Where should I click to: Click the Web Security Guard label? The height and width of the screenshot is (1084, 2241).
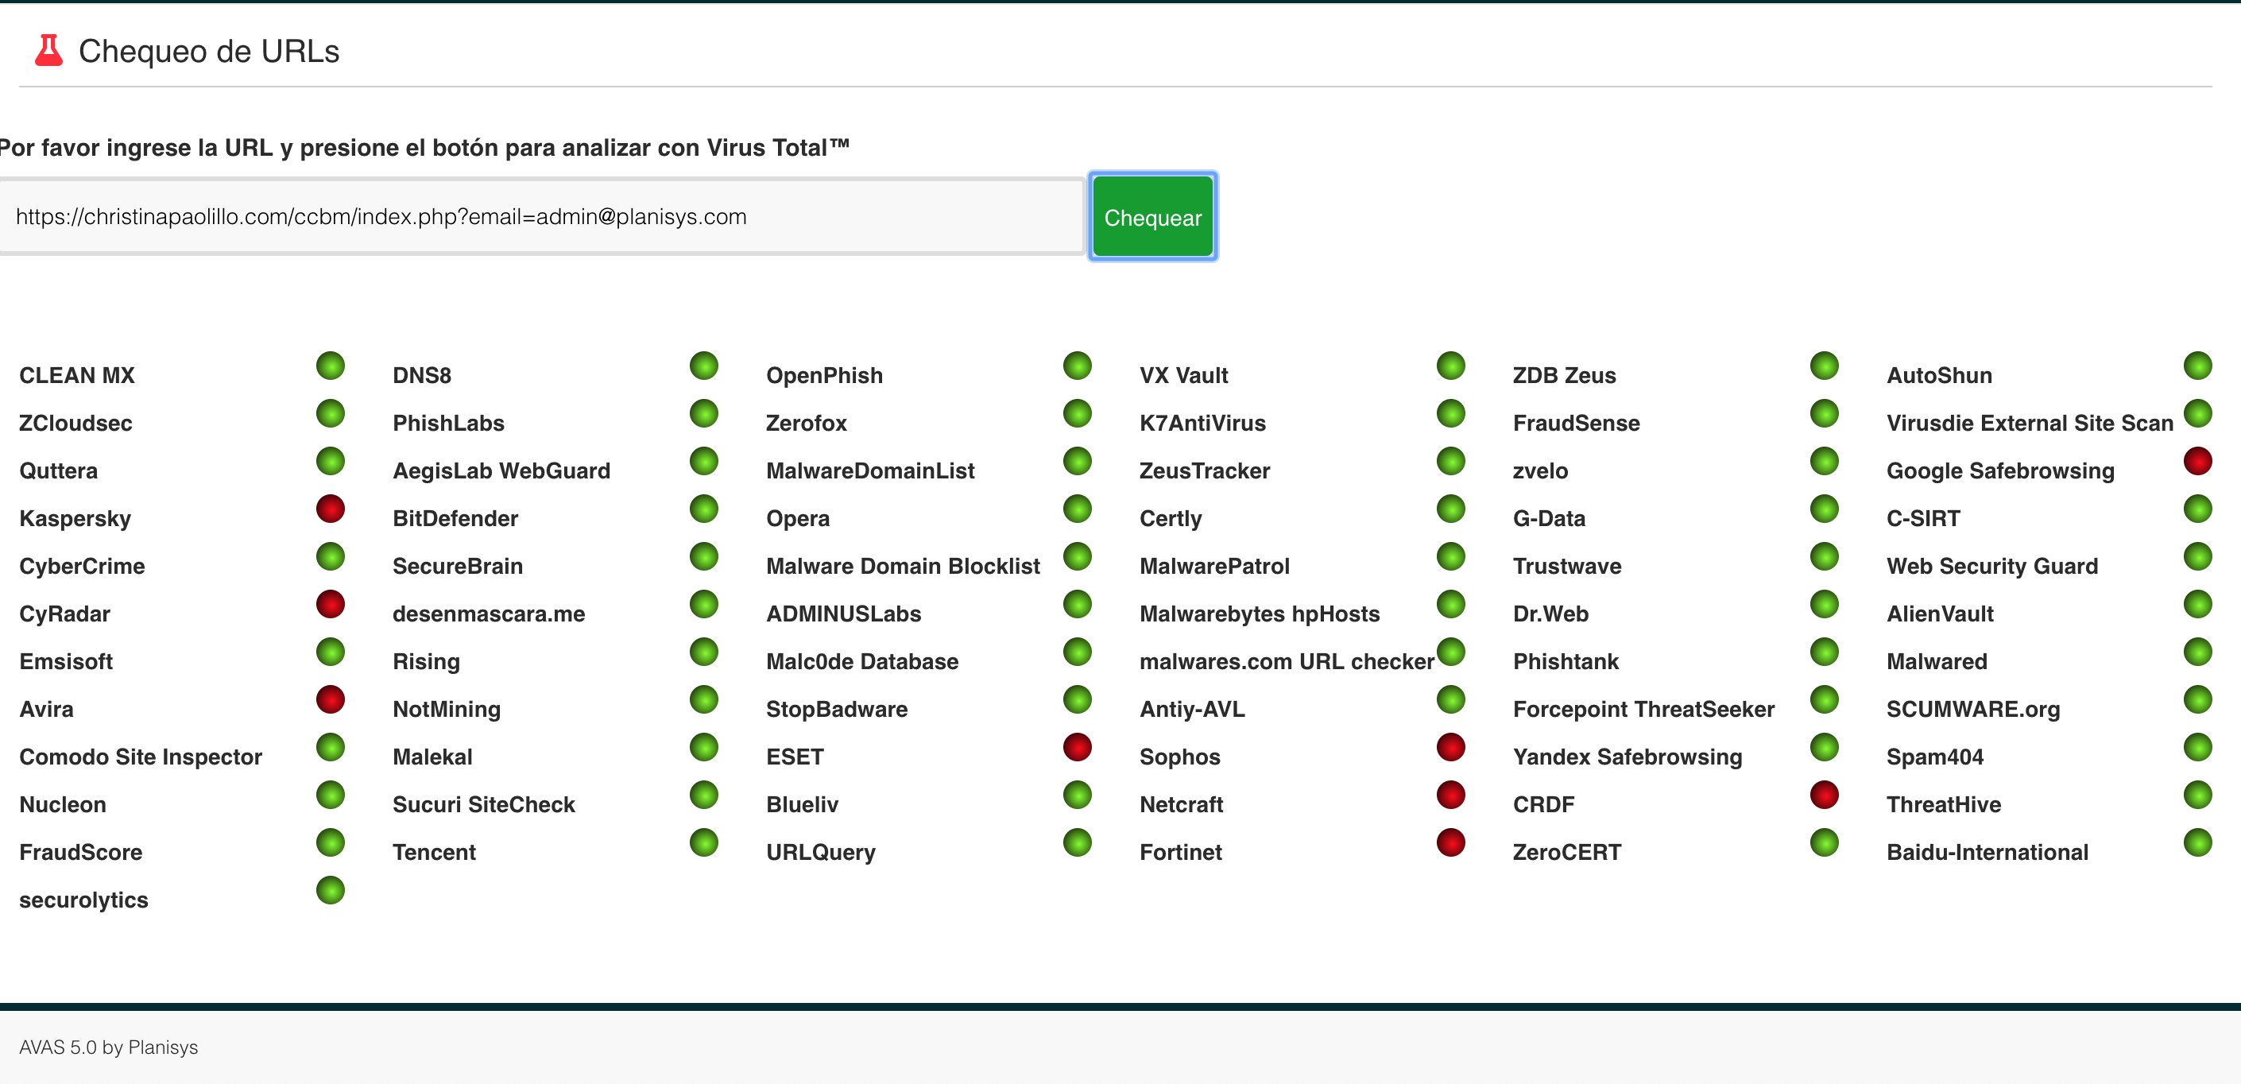1993,567
